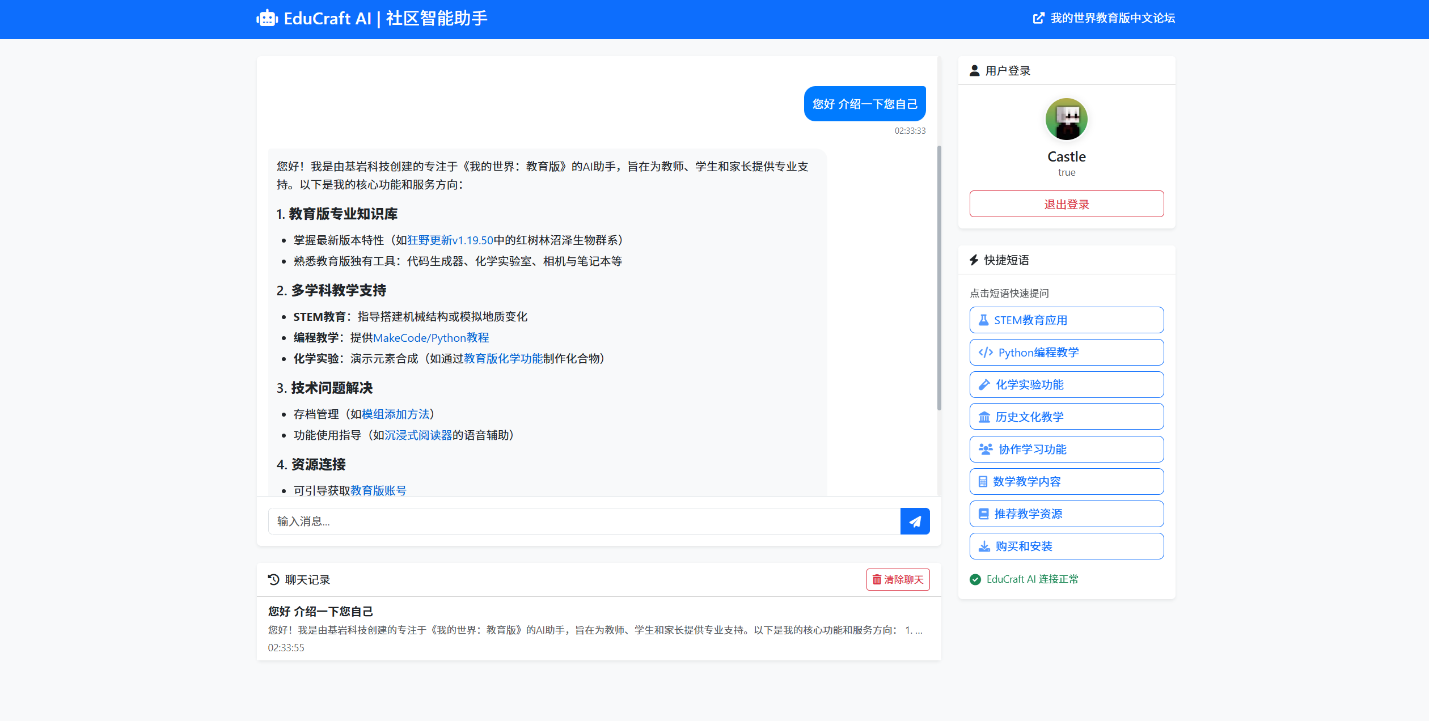Click the 'true' label under Castle
Screen dimensions: 1429x721
click(x=1067, y=172)
